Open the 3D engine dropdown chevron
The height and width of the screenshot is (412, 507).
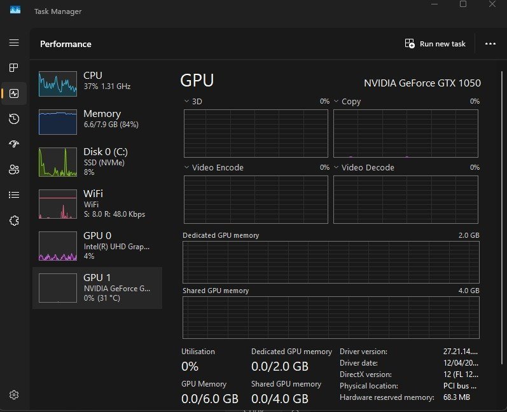pyautogui.click(x=186, y=101)
